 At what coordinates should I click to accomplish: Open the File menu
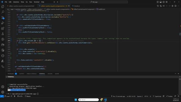[x=6, y=2]
